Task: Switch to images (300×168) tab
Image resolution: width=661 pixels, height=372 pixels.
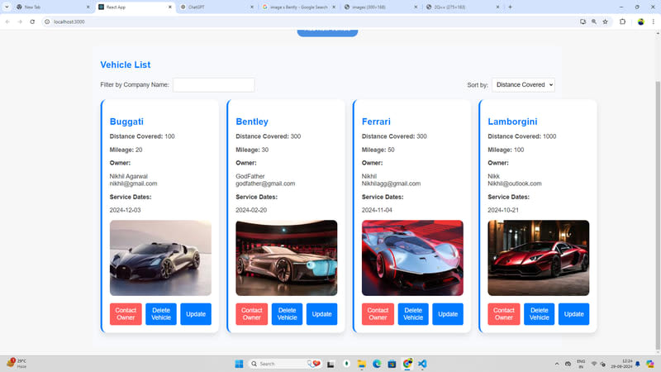Action: (381, 7)
